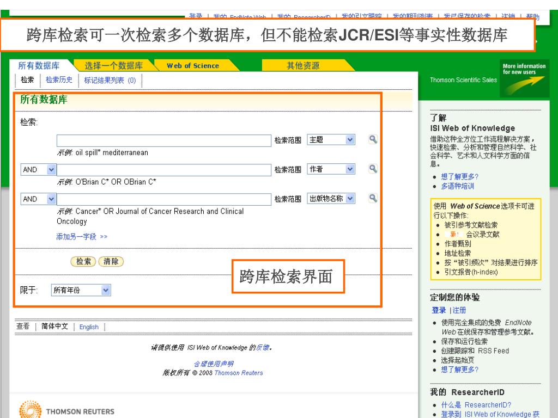Click the author search input field
Viewport: 558px width, 418px height.
click(163, 170)
